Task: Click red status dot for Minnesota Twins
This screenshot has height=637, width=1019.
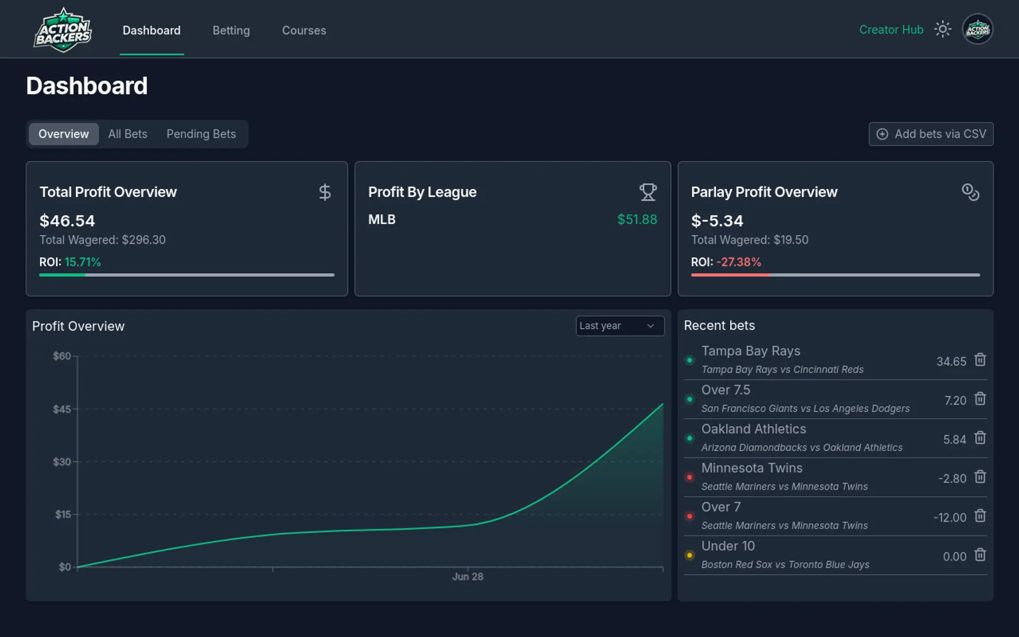Action: [x=689, y=477]
